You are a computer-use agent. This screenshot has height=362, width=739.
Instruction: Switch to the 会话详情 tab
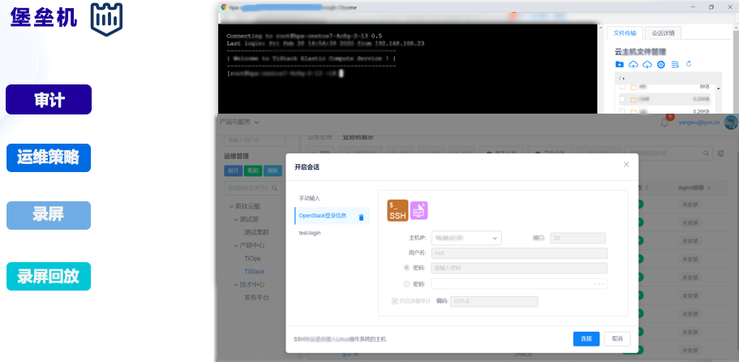tap(663, 33)
